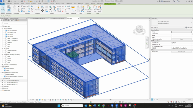The height and width of the screenshot is (108, 193).
Task: Open the Collaborate ribbon tab
Action: [x=69, y=4]
